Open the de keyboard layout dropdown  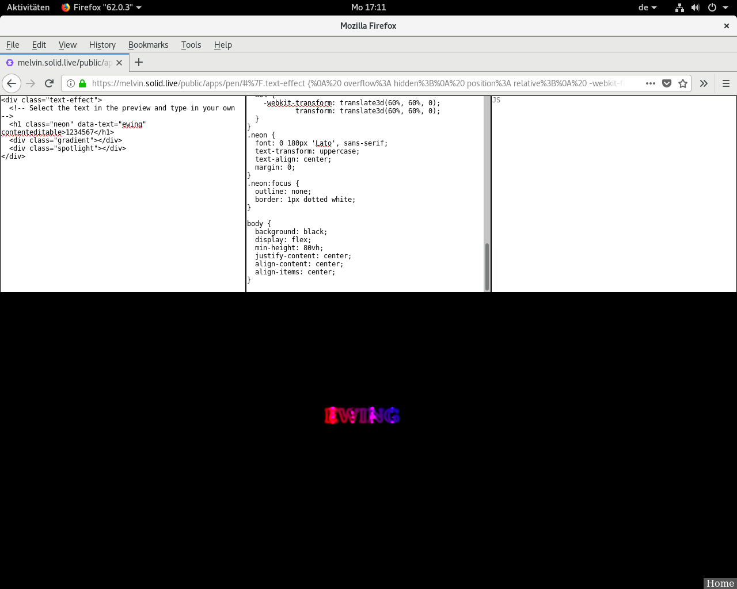point(647,7)
